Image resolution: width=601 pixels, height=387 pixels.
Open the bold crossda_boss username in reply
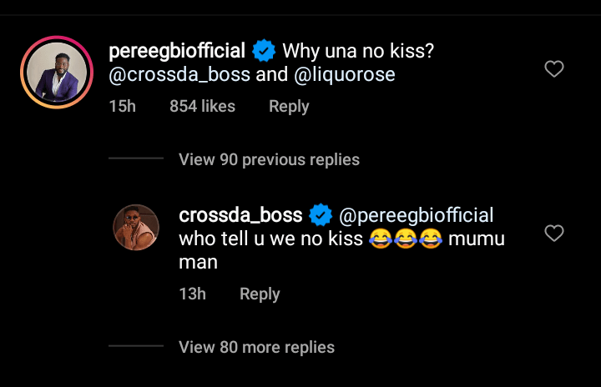click(240, 216)
